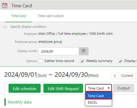The width and height of the screenshot is (137, 108).
Task: Go to previous month with left arrow
Action: tap(115, 75)
